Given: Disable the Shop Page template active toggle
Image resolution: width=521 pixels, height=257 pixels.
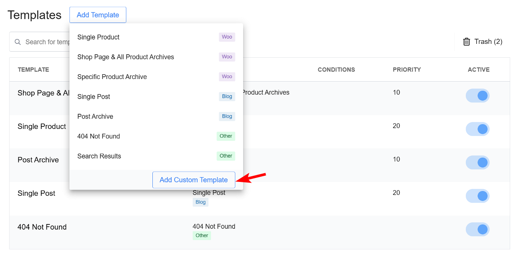Looking at the screenshot, I should [x=478, y=96].
